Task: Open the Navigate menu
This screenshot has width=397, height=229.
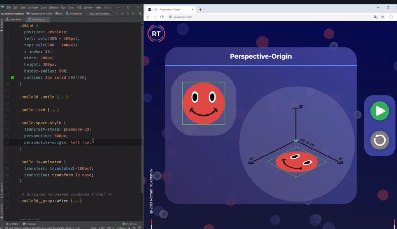Action: (33, 7)
